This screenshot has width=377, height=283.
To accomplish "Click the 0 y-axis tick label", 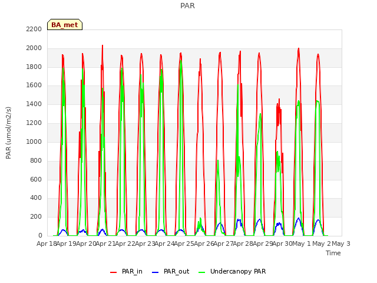I will pos(40,235).
